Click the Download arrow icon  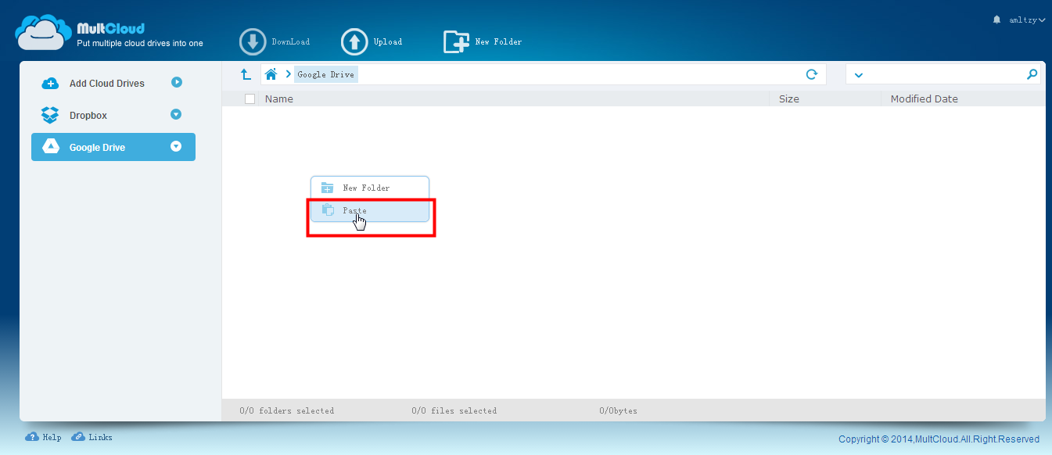(x=253, y=42)
